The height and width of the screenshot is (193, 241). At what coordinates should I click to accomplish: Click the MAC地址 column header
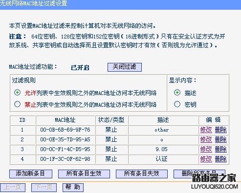[65, 120]
